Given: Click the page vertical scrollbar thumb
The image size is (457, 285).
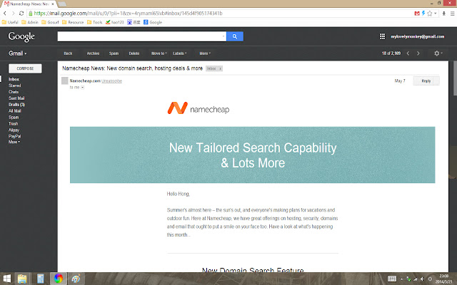Looking at the screenshot, I should (x=455, y=78).
